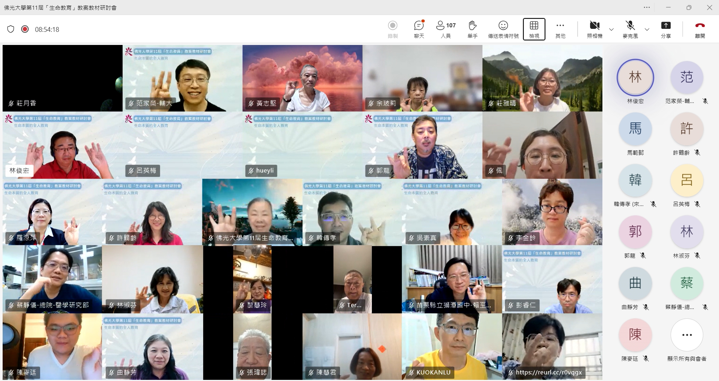
Task: Open the other options toolbar menu
Action: (x=560, y=29)
